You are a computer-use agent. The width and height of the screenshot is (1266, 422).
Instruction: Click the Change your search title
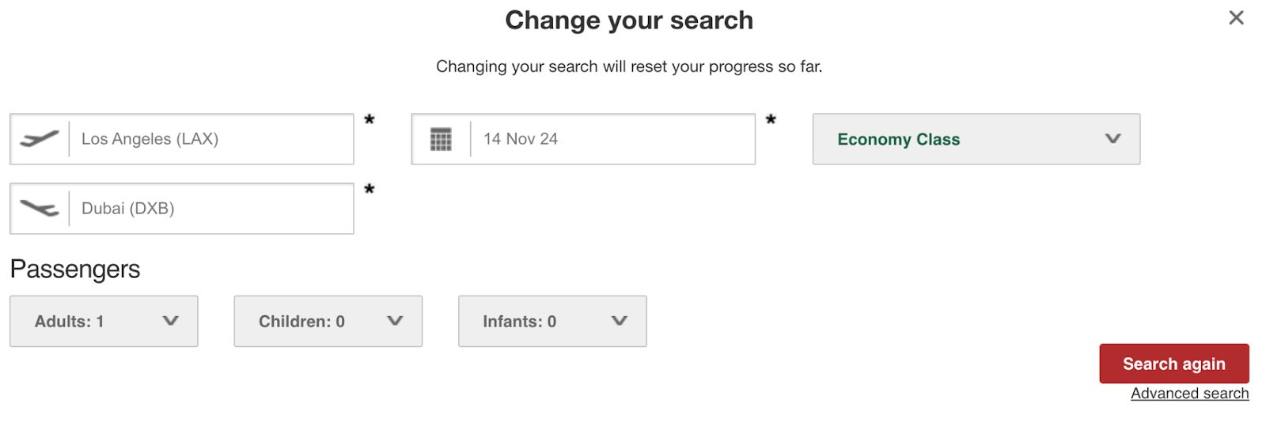[x=629, y=21]
